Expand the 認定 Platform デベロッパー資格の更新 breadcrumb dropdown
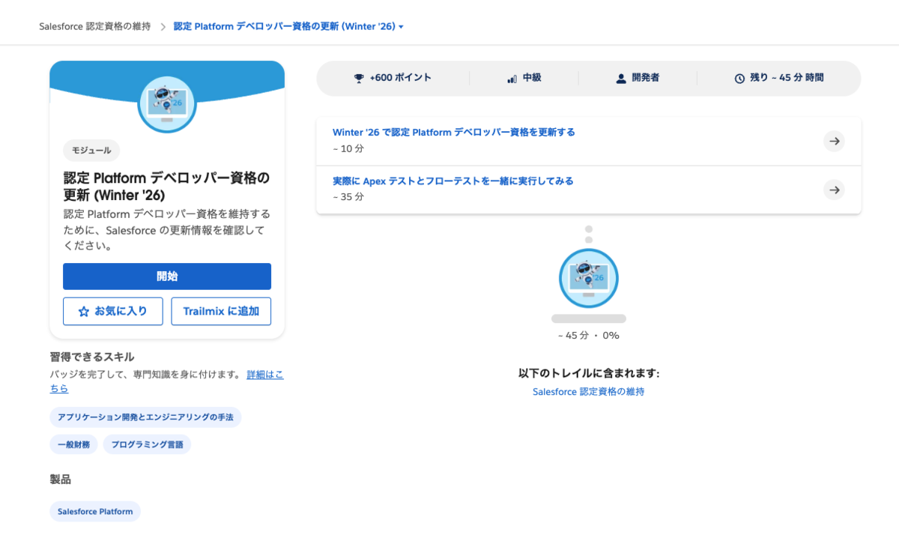This screenshot has width=899, height=544. click(x=288, y=26)
